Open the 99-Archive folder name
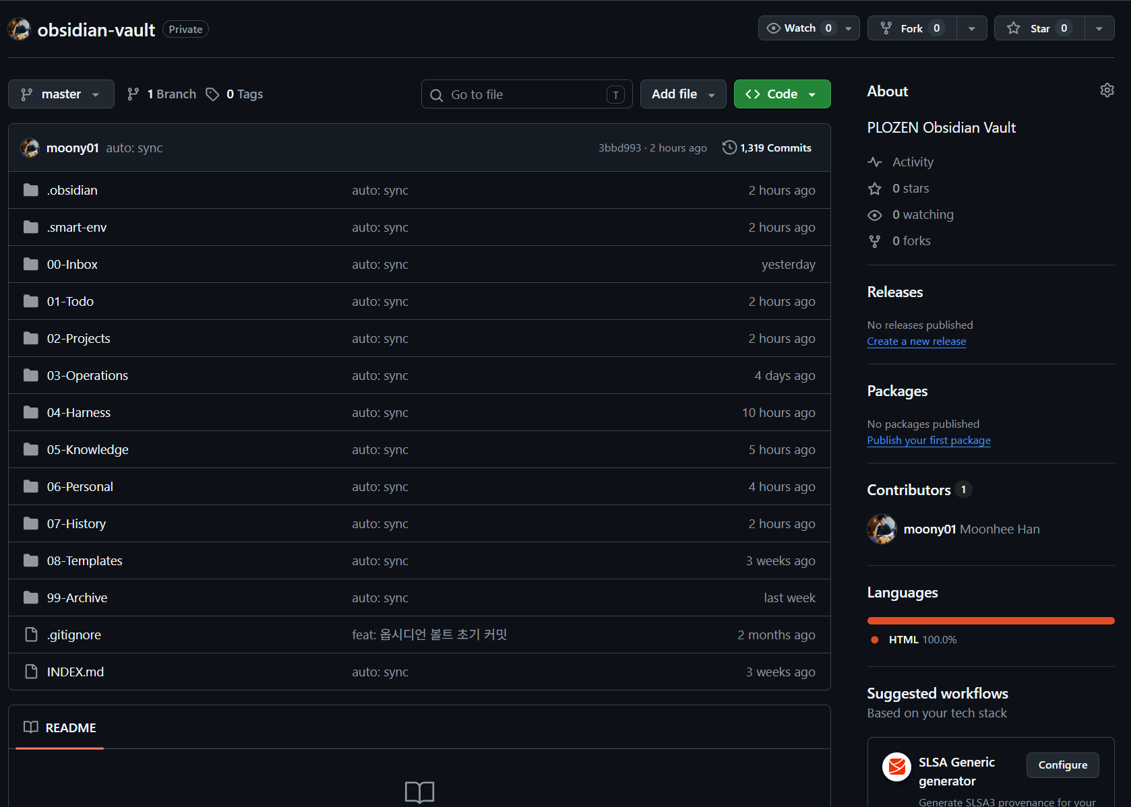Image resolution: width=1131 pixels, height=807 pixels. click(78, 598)
